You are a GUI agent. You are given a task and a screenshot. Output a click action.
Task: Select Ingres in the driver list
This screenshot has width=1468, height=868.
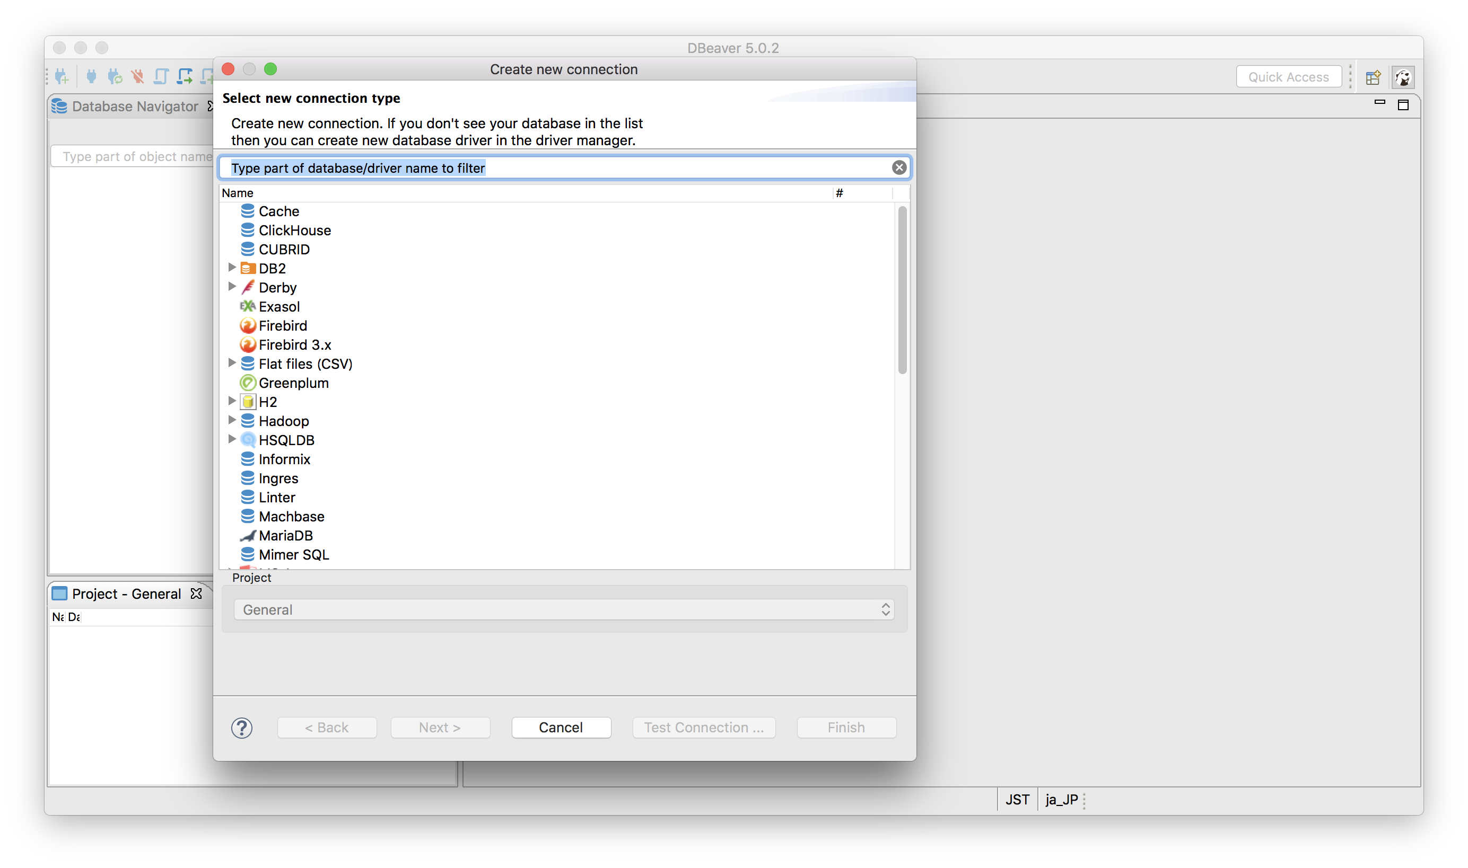[x=278, y=479]
